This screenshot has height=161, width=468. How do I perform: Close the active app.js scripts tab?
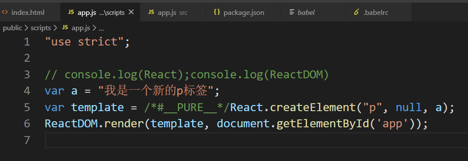pos(131,12)
